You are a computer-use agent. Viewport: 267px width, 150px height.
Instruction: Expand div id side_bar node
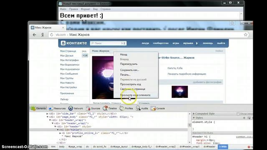click(x=47, y=114)
